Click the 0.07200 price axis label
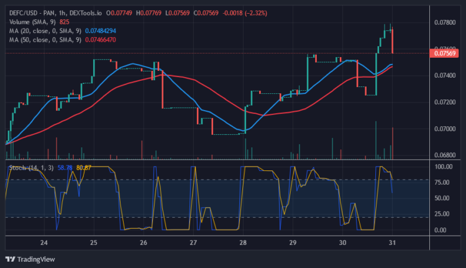The image size is (466, 268). [x=445, y=103]
